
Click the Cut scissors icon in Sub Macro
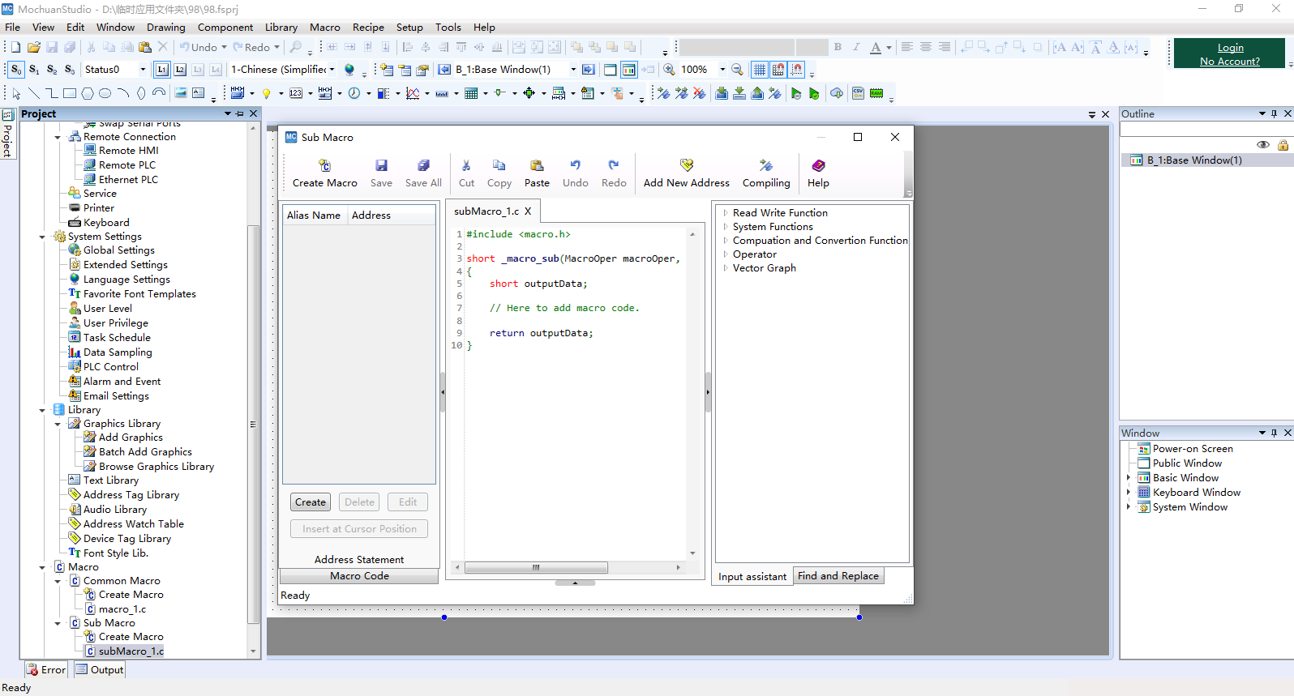tap(466, 166)
